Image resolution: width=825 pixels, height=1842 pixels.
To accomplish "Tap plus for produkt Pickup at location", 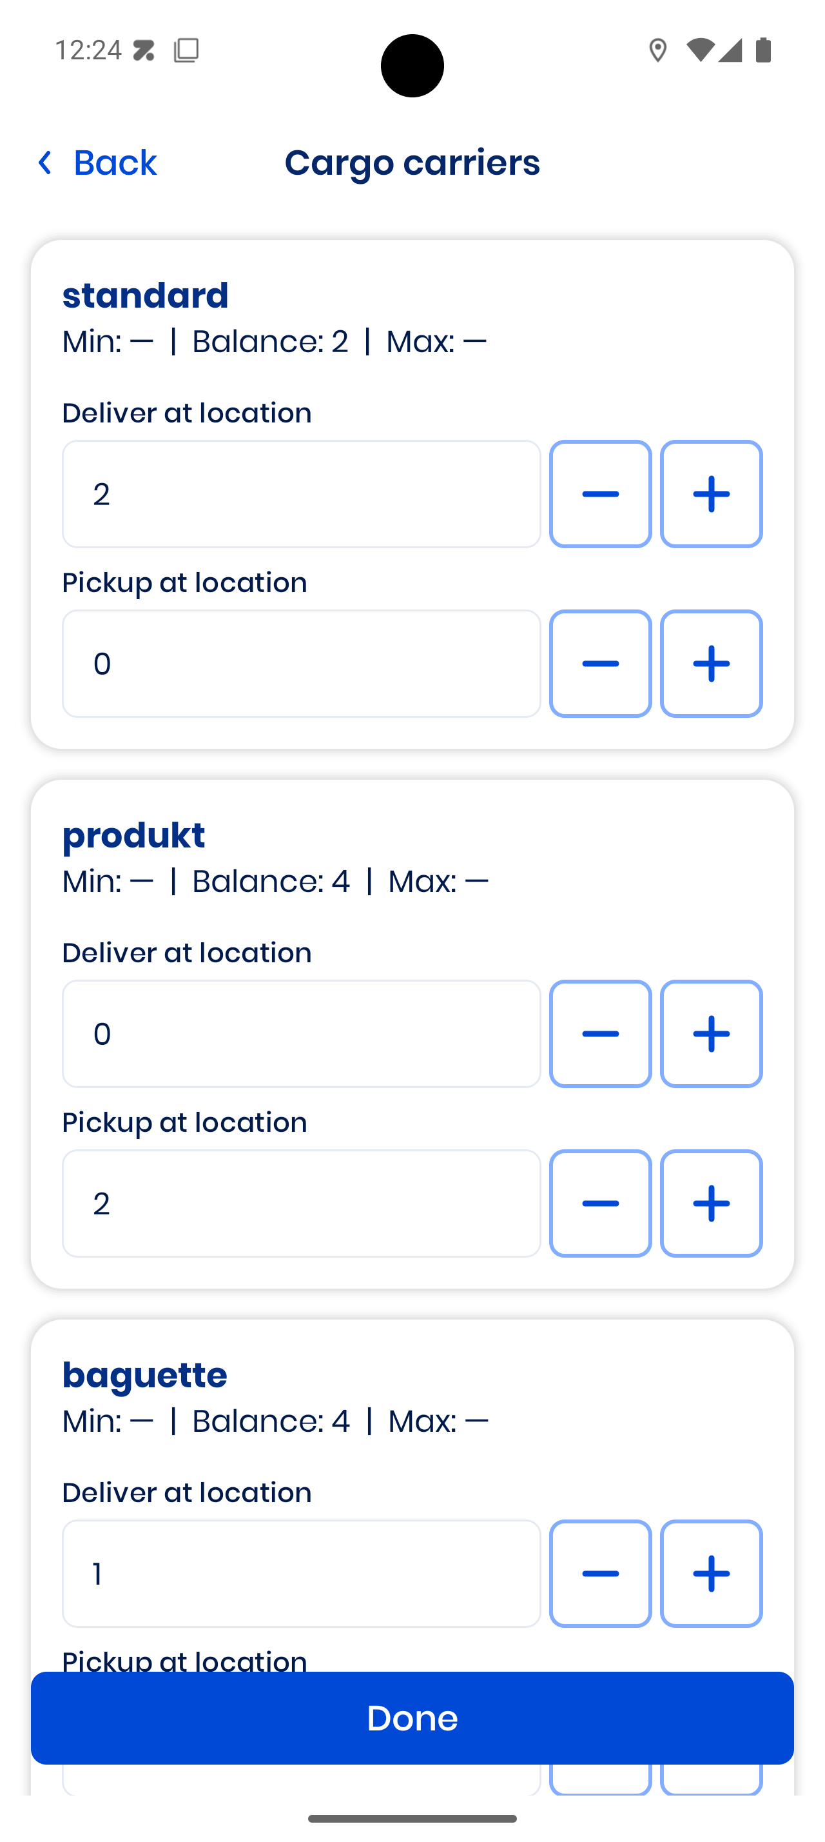I will [x=711, y=1203].
